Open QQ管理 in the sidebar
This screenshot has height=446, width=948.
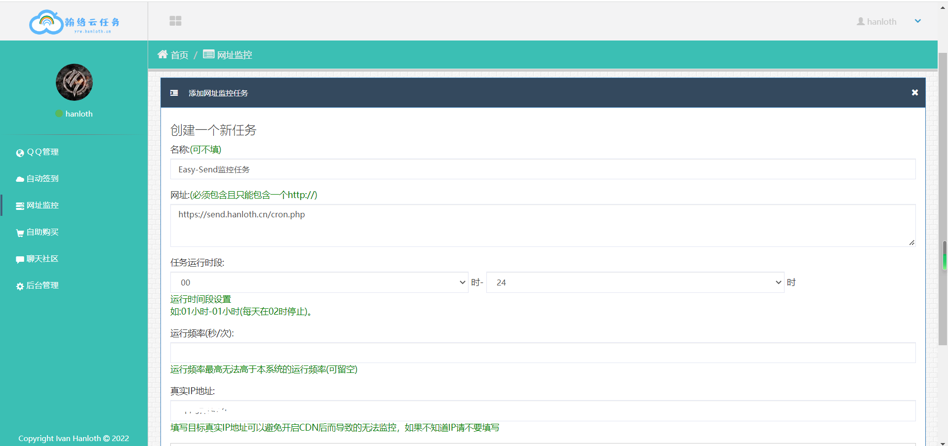(x=42, y=152)
